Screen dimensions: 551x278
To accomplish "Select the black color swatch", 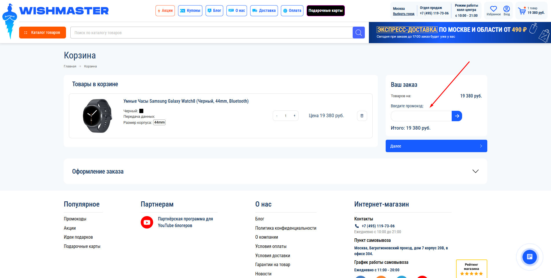I will tap(141, 111).
